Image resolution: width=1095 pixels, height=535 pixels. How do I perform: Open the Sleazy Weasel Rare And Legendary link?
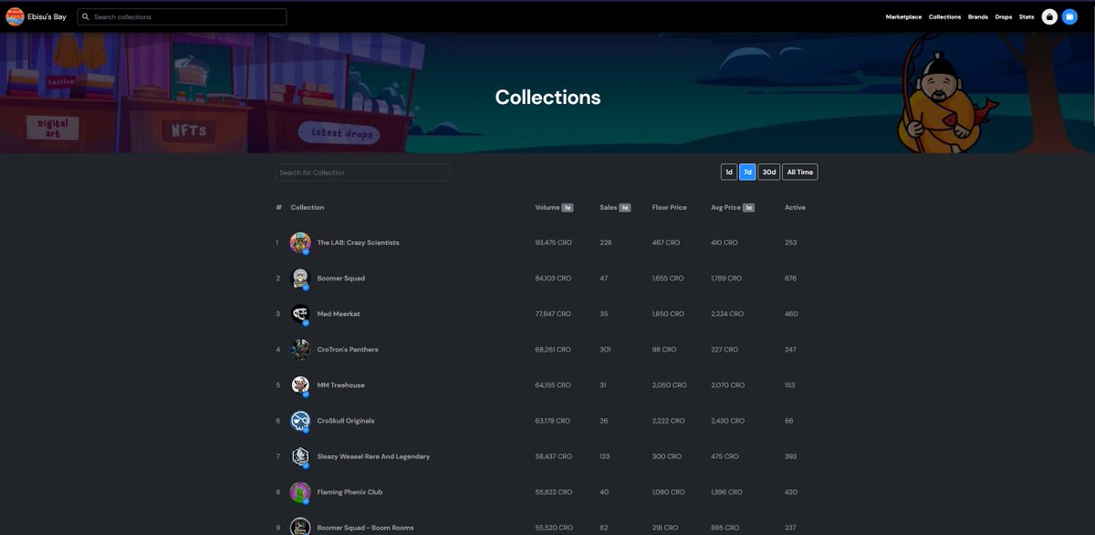373,456
